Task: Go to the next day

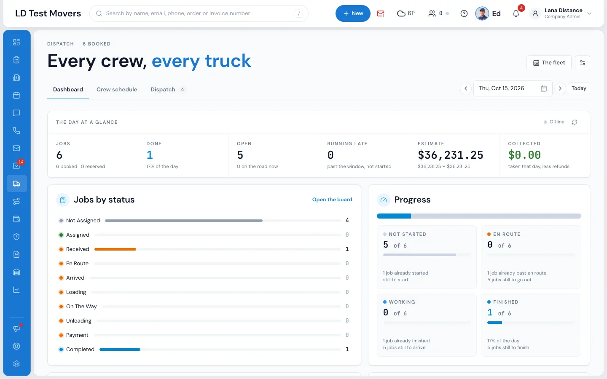Action: pos(560,88)
